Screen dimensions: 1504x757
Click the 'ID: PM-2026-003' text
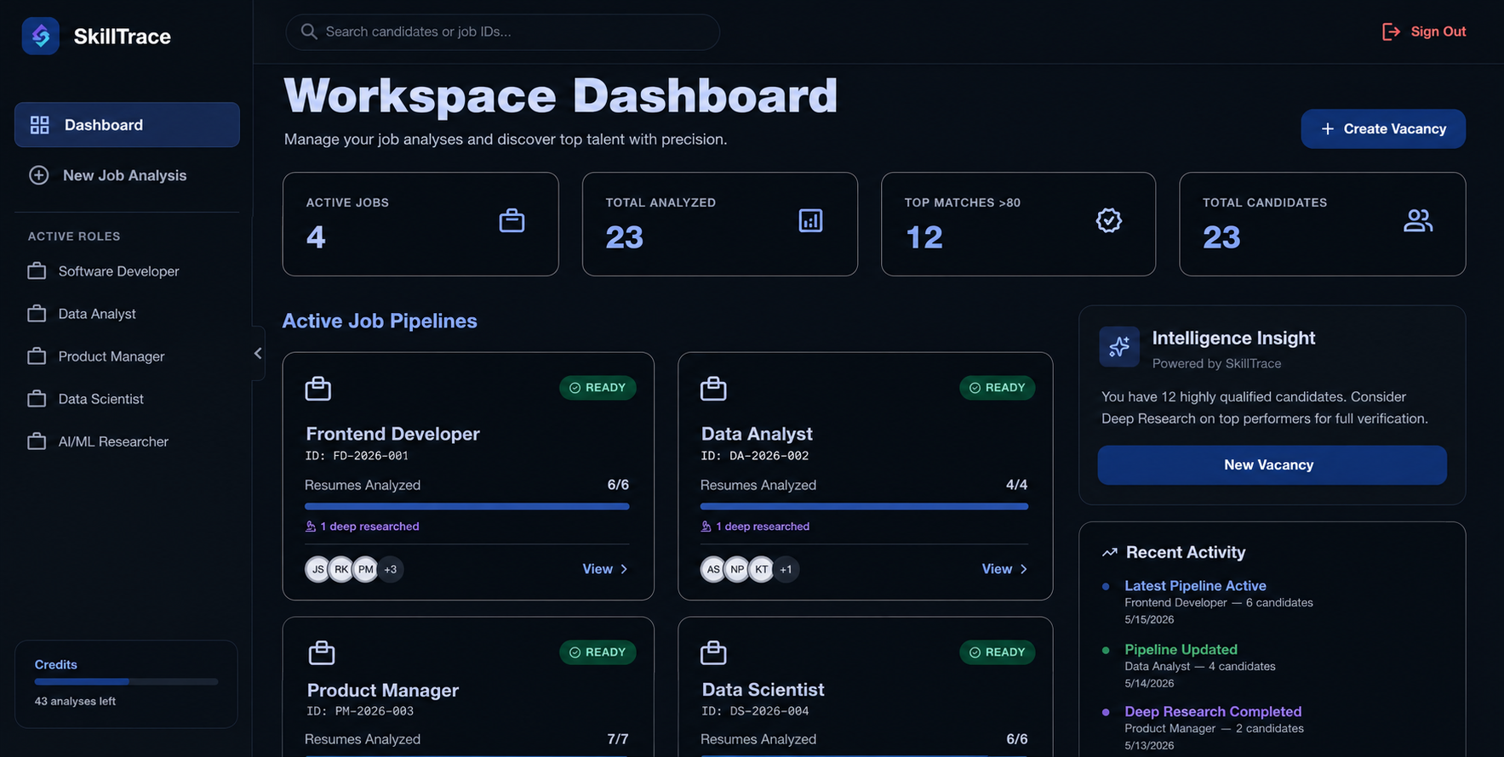[360, 711]
